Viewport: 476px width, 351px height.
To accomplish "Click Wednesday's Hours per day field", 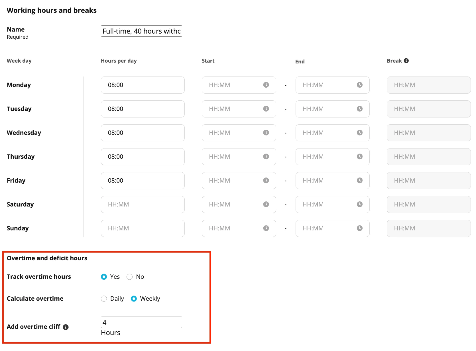I will point(143,133).
